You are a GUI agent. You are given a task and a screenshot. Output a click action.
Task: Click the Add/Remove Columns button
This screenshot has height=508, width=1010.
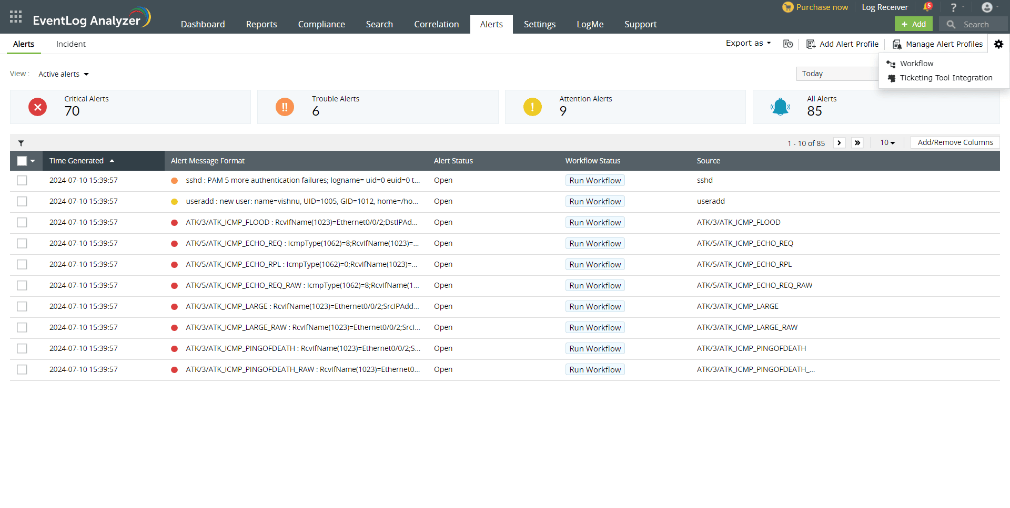tap(955, 142)
